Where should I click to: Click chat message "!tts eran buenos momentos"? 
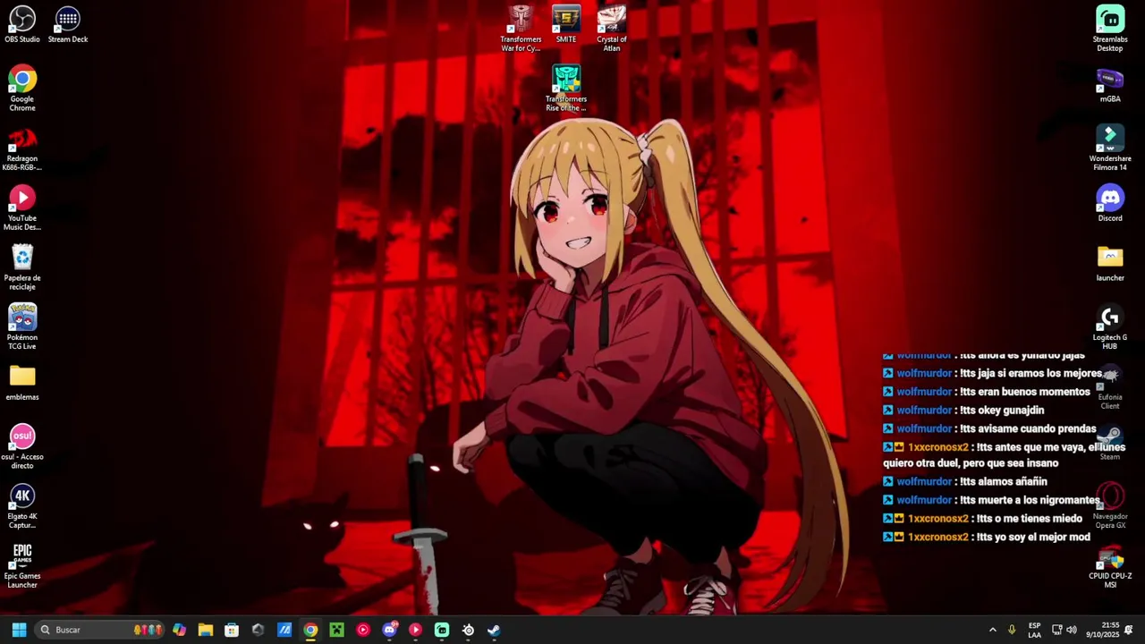1024,392
